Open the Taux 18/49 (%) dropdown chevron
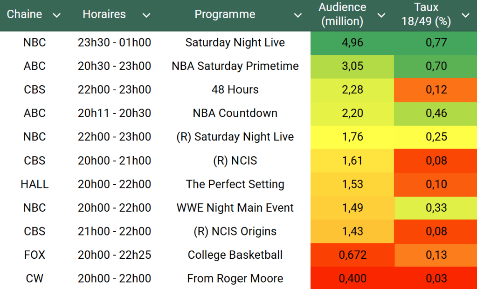Screen dimensions: 477x289 [x=465, y=15]
